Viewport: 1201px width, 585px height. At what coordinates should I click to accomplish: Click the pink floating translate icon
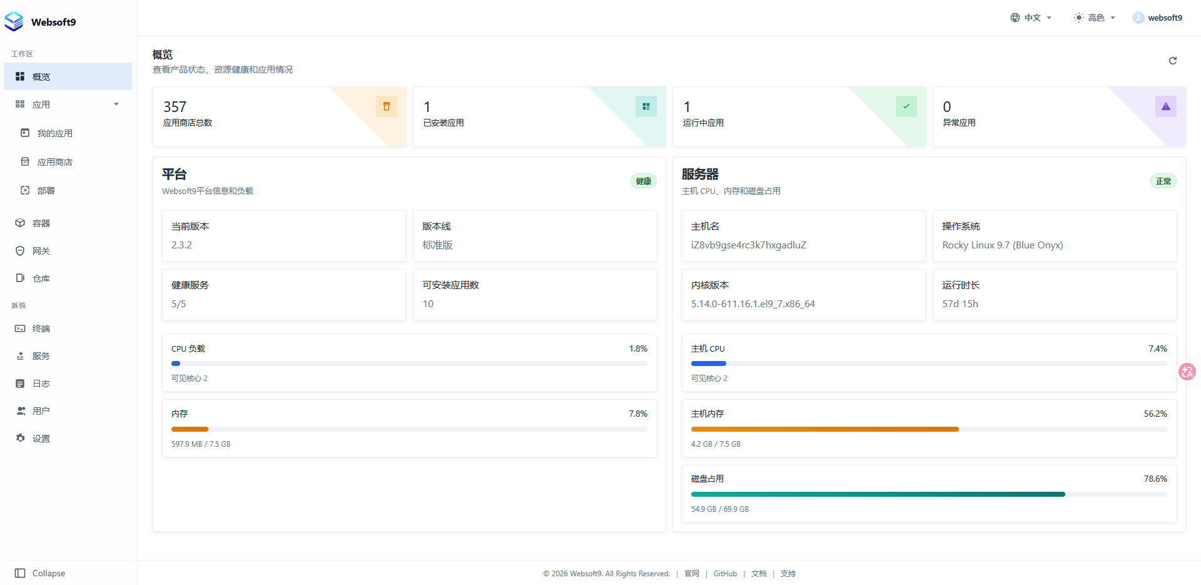click(1187, 372)
